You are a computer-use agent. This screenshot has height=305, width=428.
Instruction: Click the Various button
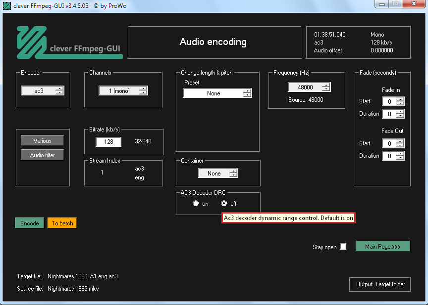click(42, 141)
